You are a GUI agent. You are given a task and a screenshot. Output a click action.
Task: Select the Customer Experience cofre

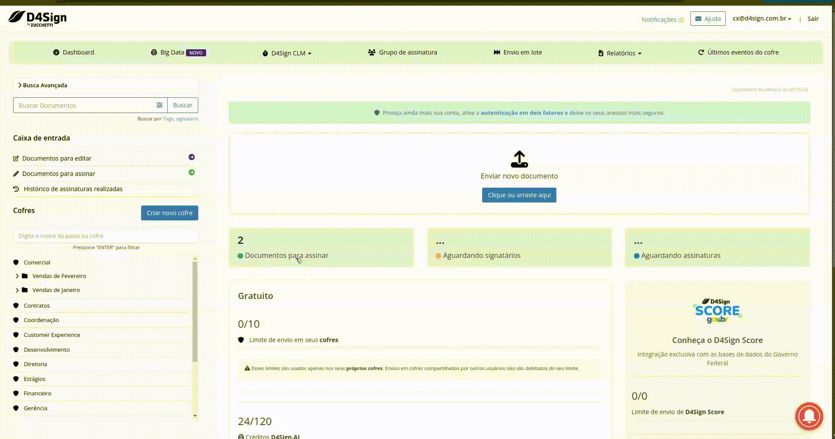tap(52, 335)
